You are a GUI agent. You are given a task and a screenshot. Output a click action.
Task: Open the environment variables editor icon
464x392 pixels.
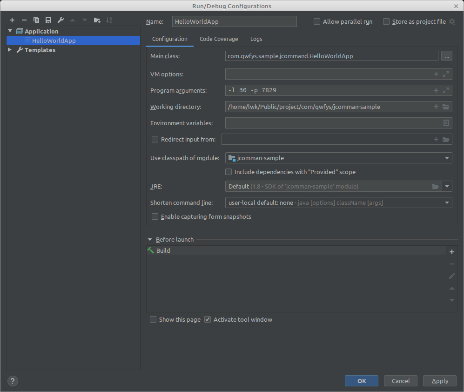click(x=446, y=123)
